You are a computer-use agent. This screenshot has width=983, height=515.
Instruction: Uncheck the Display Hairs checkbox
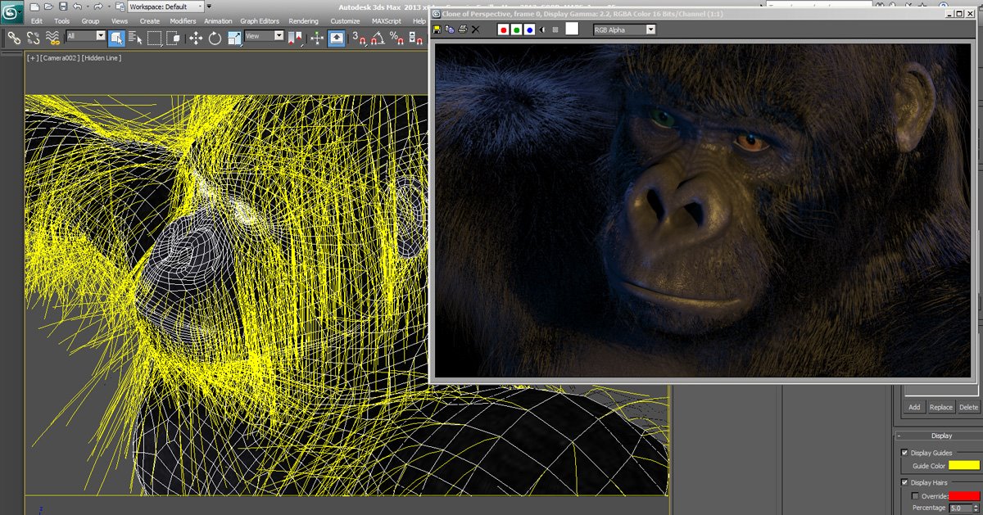click(x=904, y=482)
